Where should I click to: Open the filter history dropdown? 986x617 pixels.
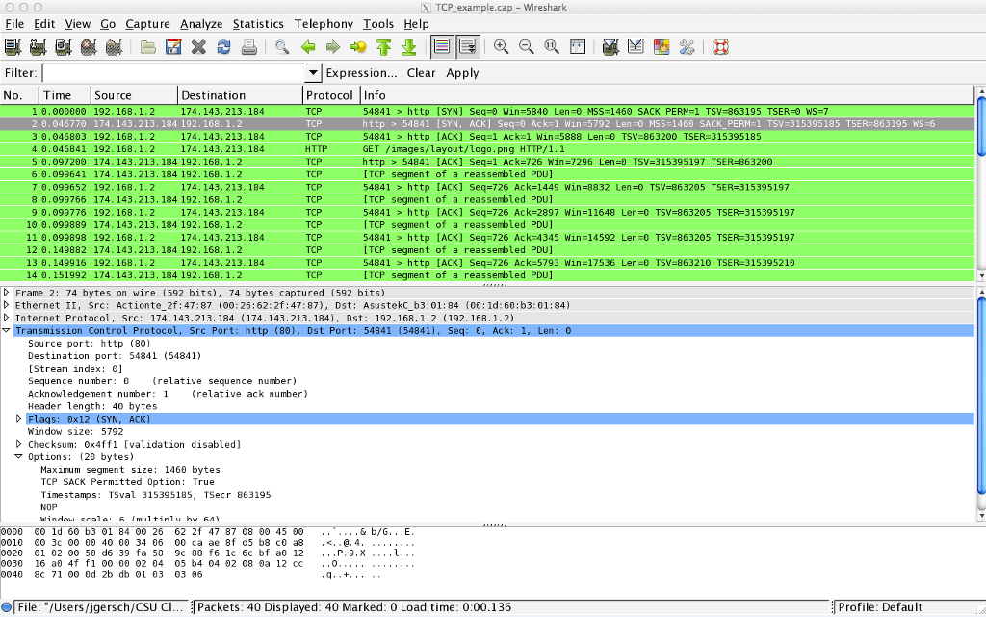(312, 73)
